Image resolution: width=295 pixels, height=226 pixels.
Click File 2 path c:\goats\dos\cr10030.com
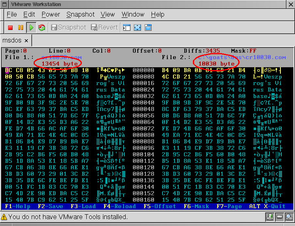(x=242, y=58)
